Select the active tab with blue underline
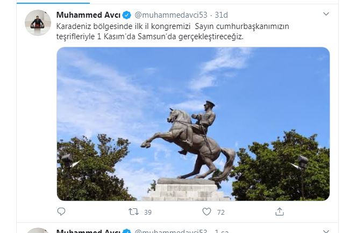This screenshot has height=233, width=349. (x=53, y=2)
